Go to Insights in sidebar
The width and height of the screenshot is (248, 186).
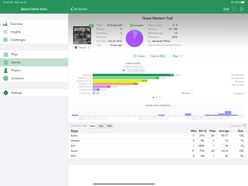34,32
